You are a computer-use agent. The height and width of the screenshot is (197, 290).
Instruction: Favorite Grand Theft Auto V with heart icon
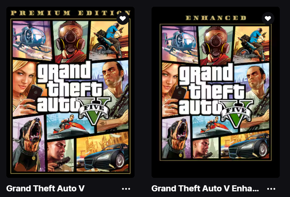click(123, 18)
